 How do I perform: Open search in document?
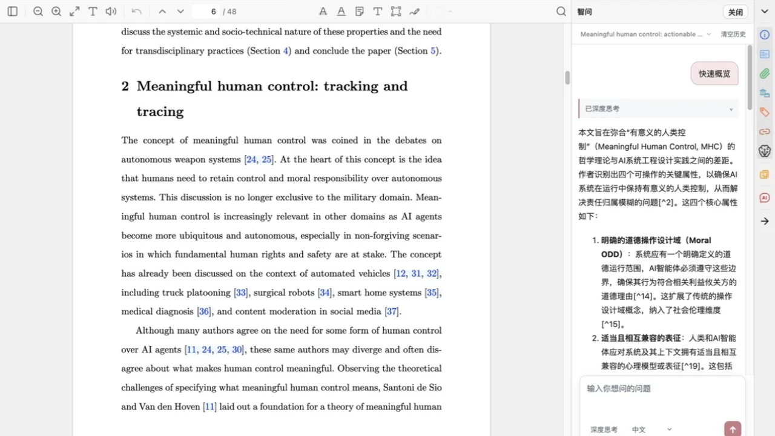click(561, 12)
